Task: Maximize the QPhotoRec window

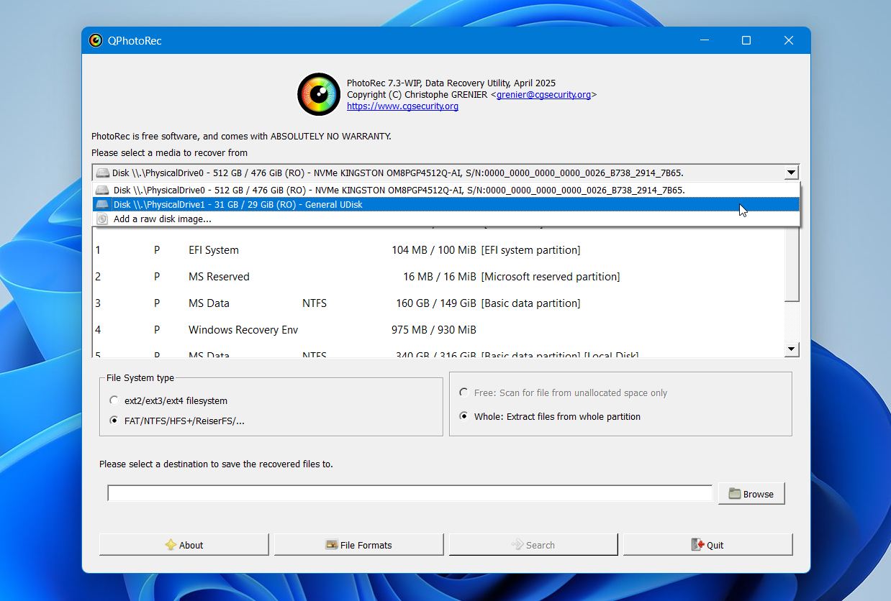Action: coord(746,40)
